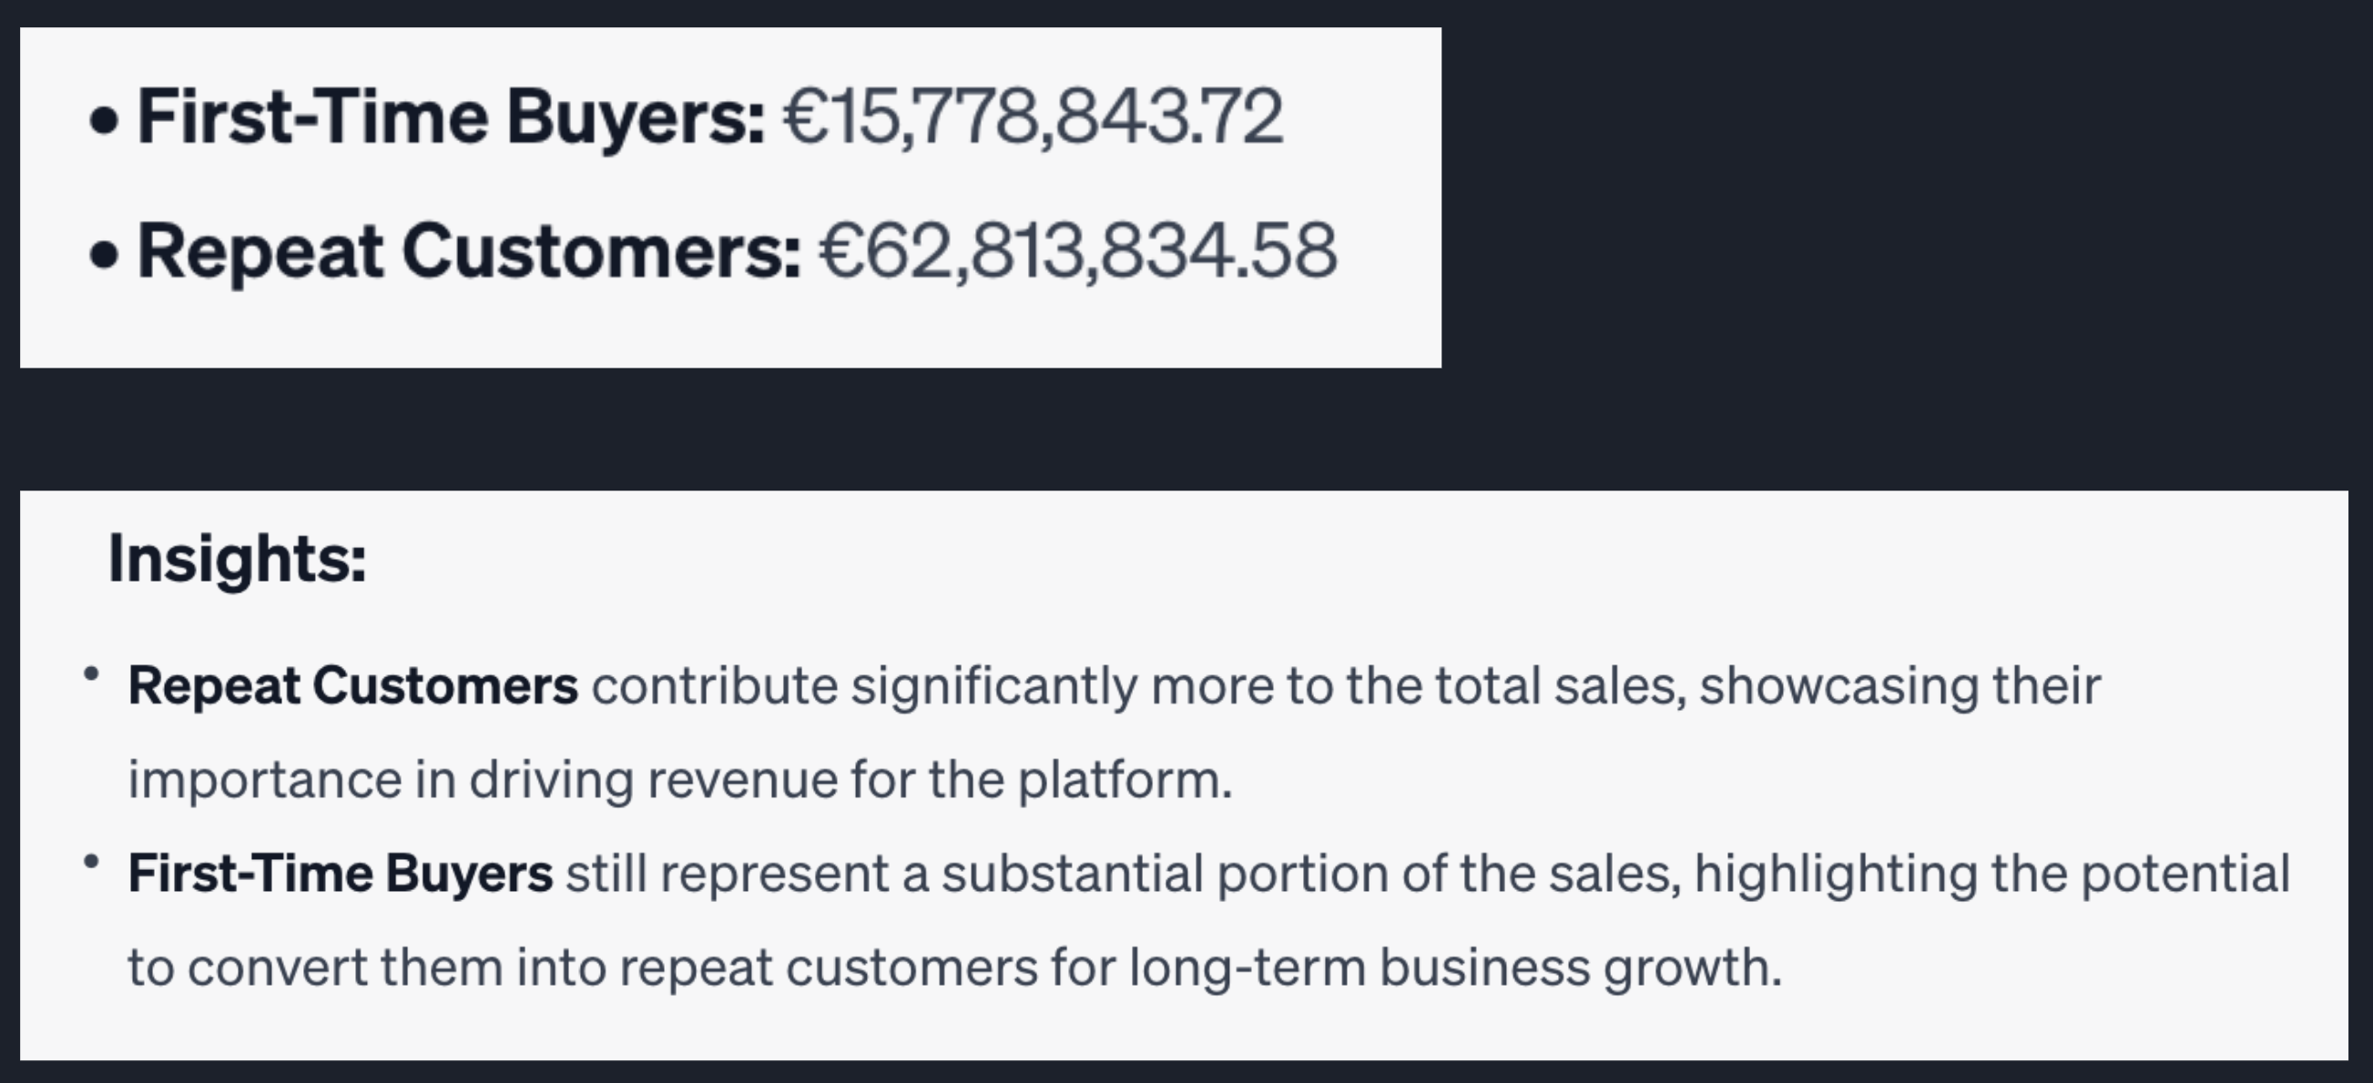Click the small bullet beside the First-Time Buyers insight
Screen dimensions: 2373x1083
[91, 861]
